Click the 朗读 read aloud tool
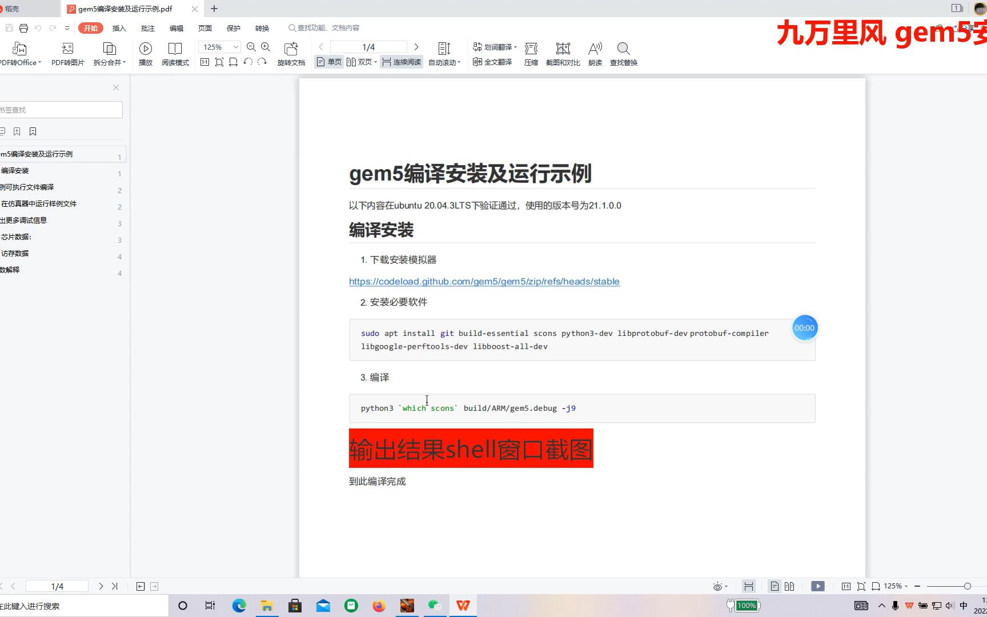987x617 pixels. coord(595,54)
